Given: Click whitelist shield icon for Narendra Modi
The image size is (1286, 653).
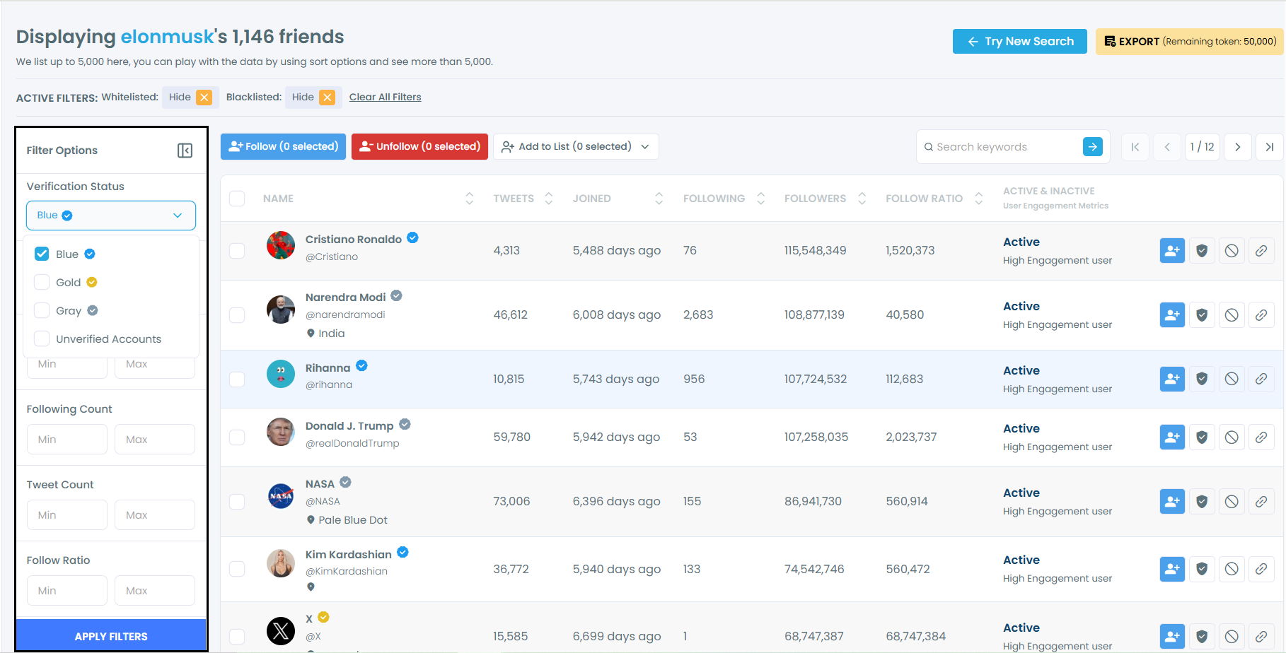Looking at the screenshot, I should [x=1202, y=314].
